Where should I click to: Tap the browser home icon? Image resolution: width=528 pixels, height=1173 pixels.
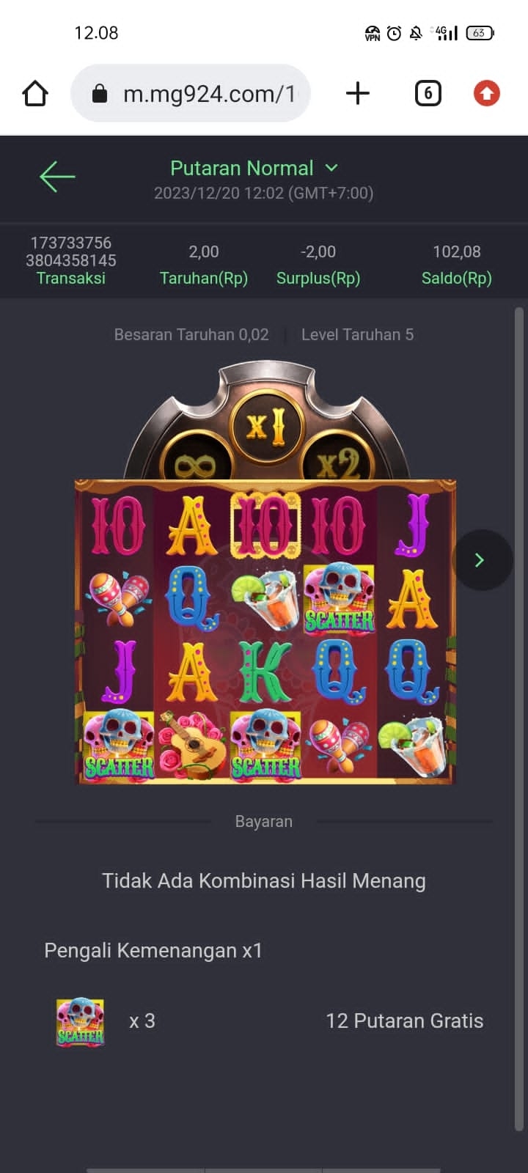pos(35,94)
